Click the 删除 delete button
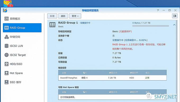180x102 pixels. point(63,16)
